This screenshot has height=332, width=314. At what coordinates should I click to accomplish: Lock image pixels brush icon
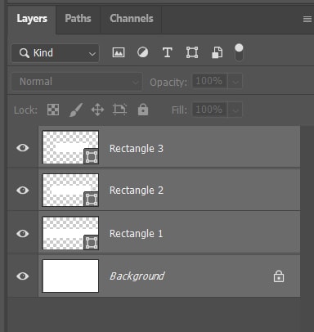[76, 110]
